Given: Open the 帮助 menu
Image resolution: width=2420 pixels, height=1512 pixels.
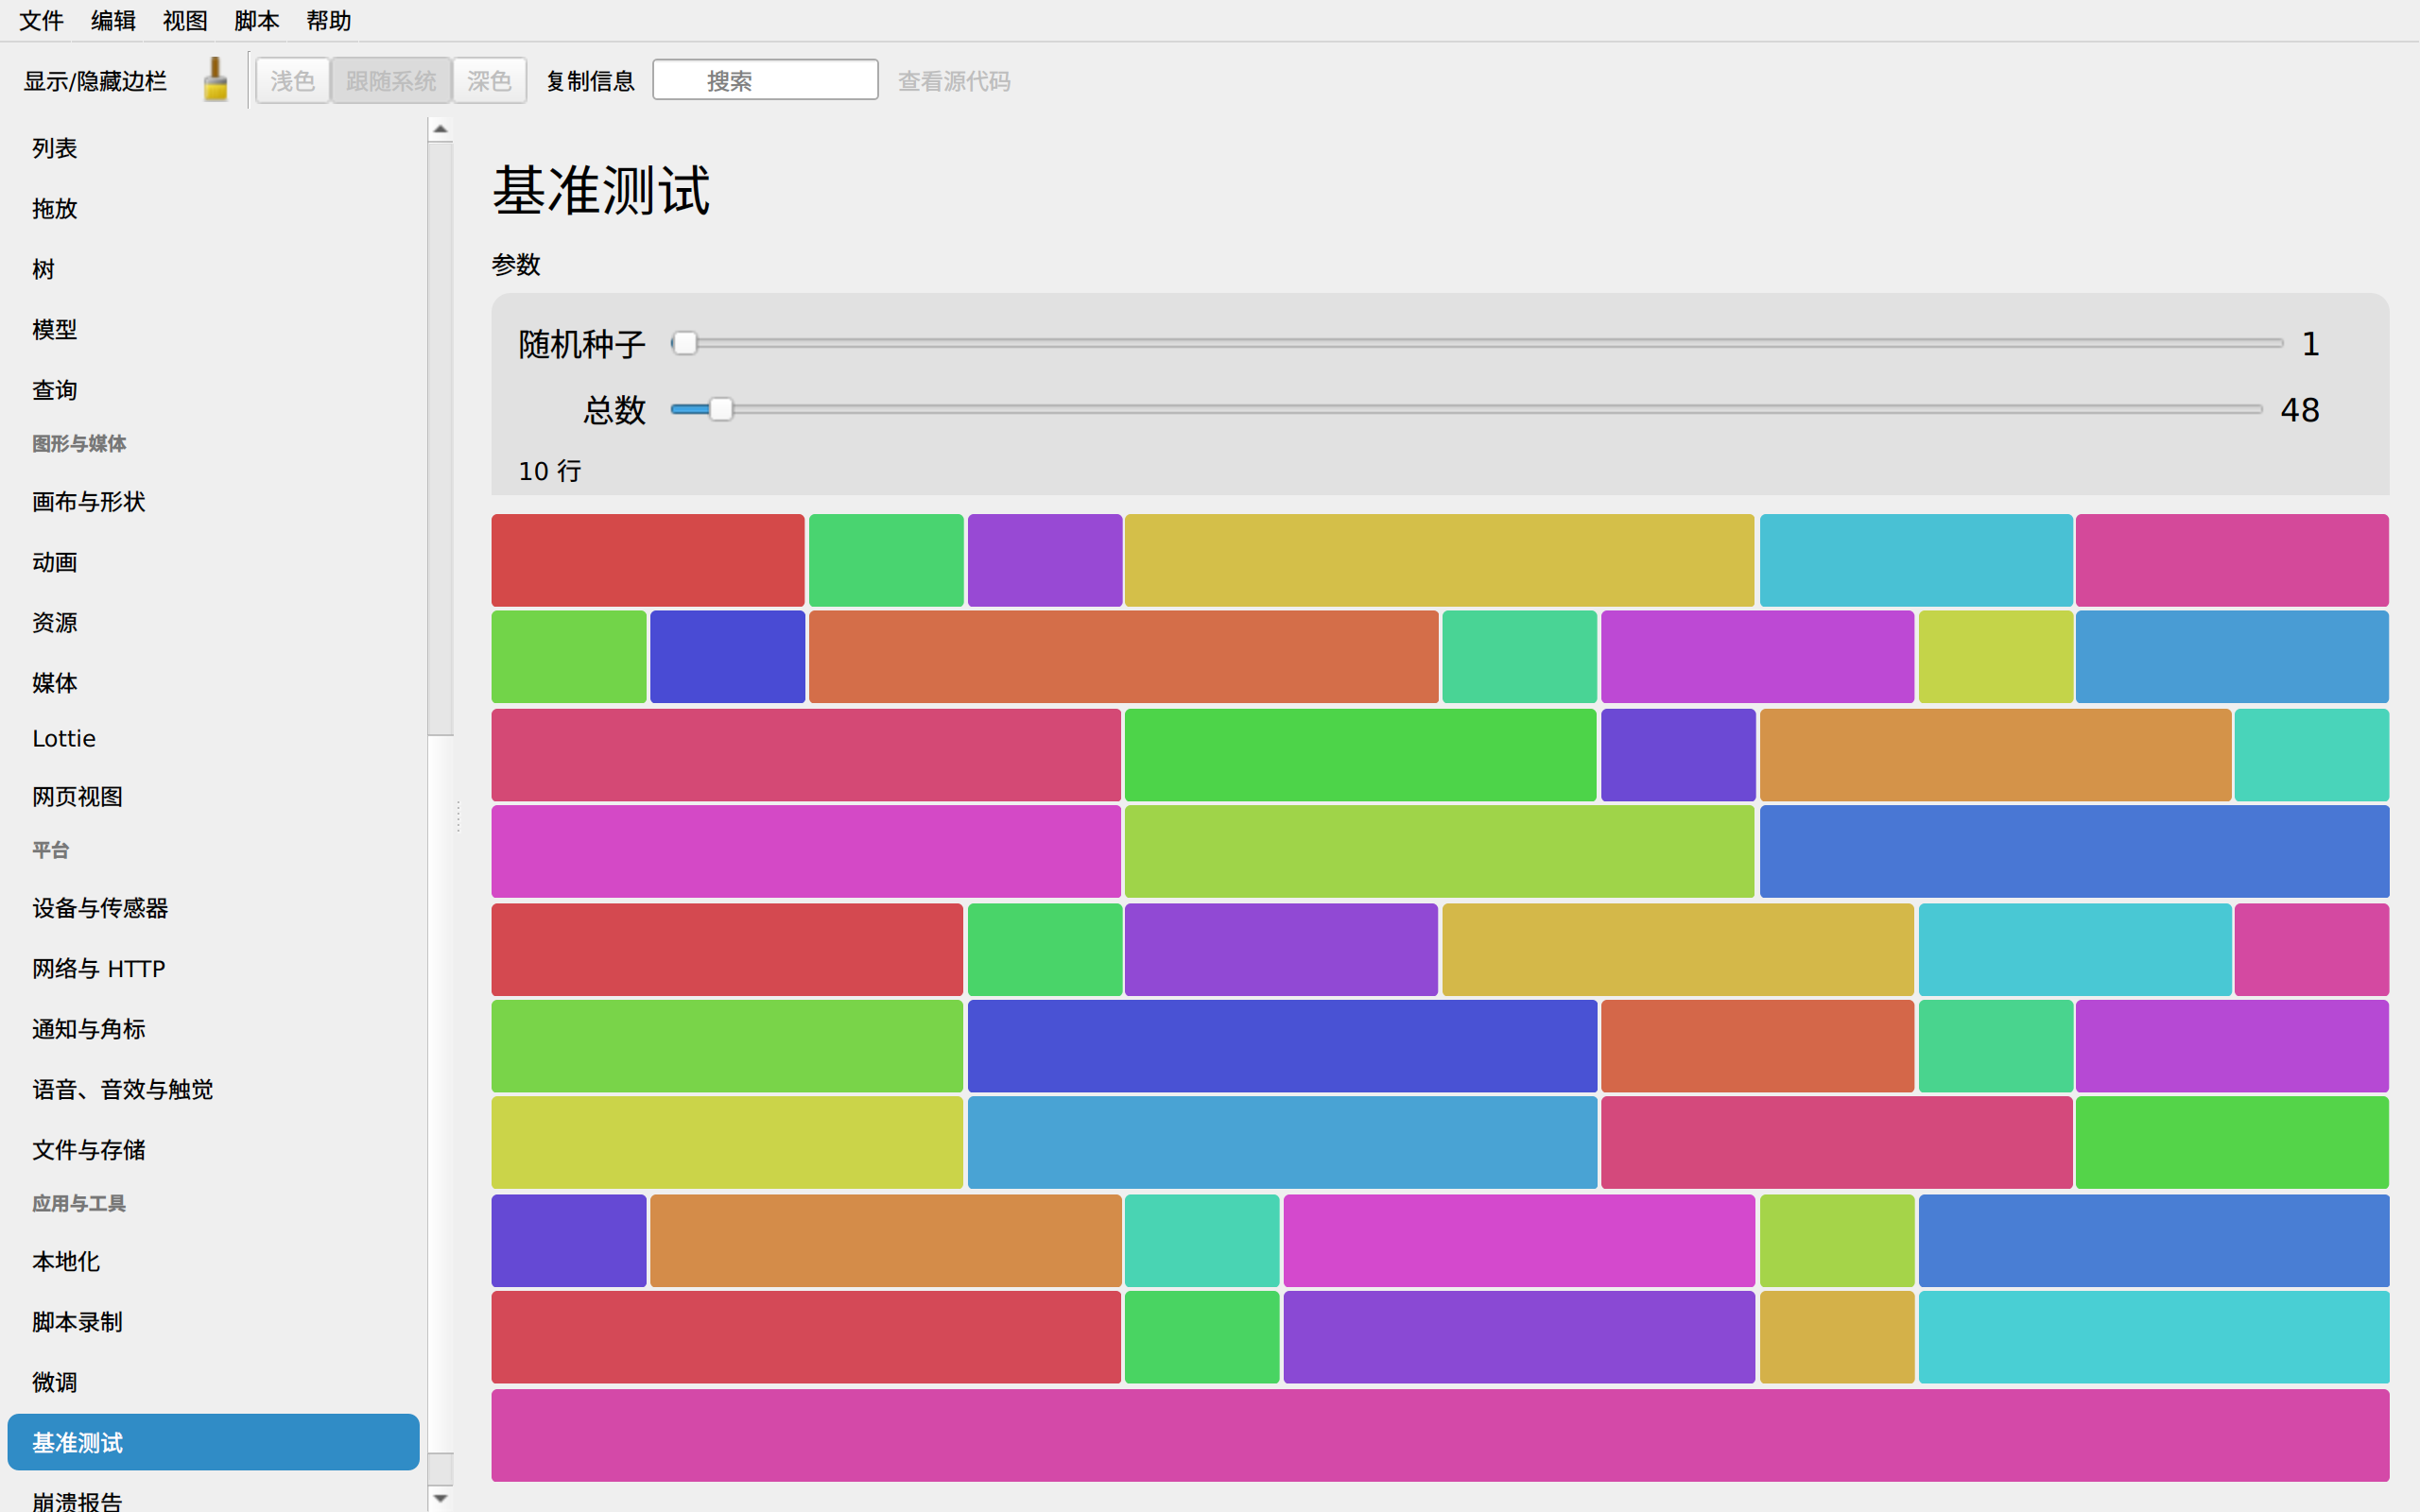Looking at the screenshot, I should point(329,20).
